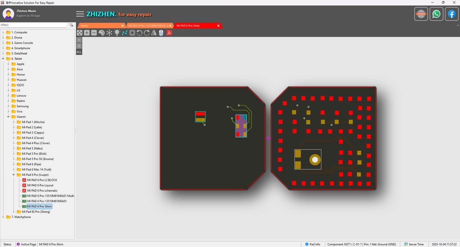Select the purple cyan-outlined component on left board
Screen dimensions: 460x247
241,126
